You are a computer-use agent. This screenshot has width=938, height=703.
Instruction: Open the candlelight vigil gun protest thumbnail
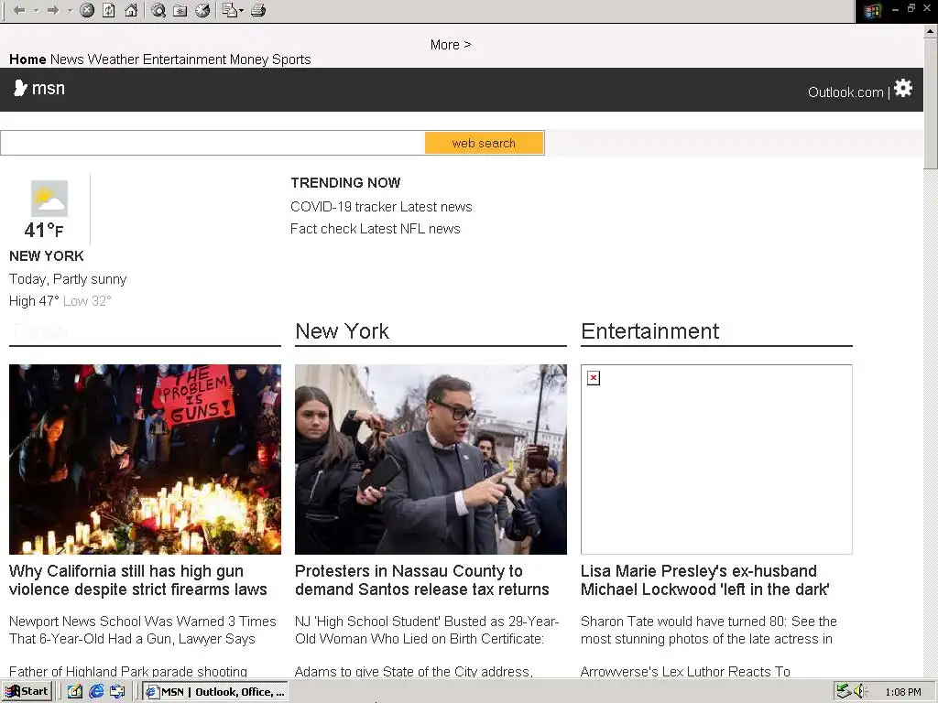[145, 460]
